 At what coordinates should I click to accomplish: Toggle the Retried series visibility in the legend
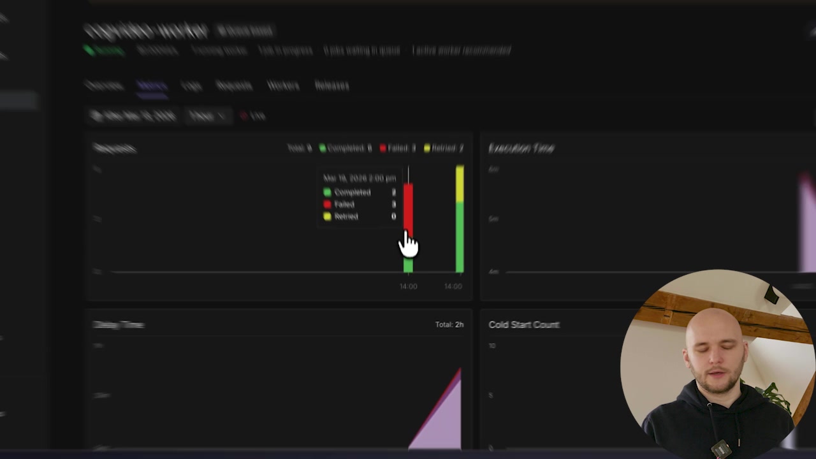[x=442, y=148]
